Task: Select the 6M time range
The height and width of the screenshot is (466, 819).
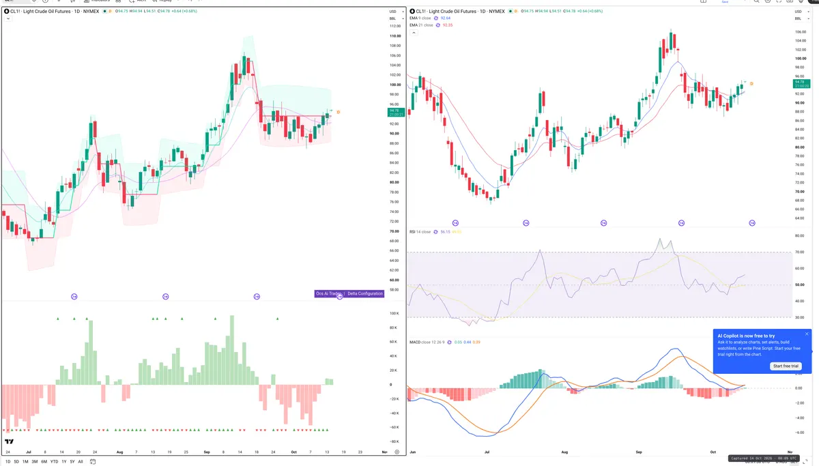Action: (44, 462)
